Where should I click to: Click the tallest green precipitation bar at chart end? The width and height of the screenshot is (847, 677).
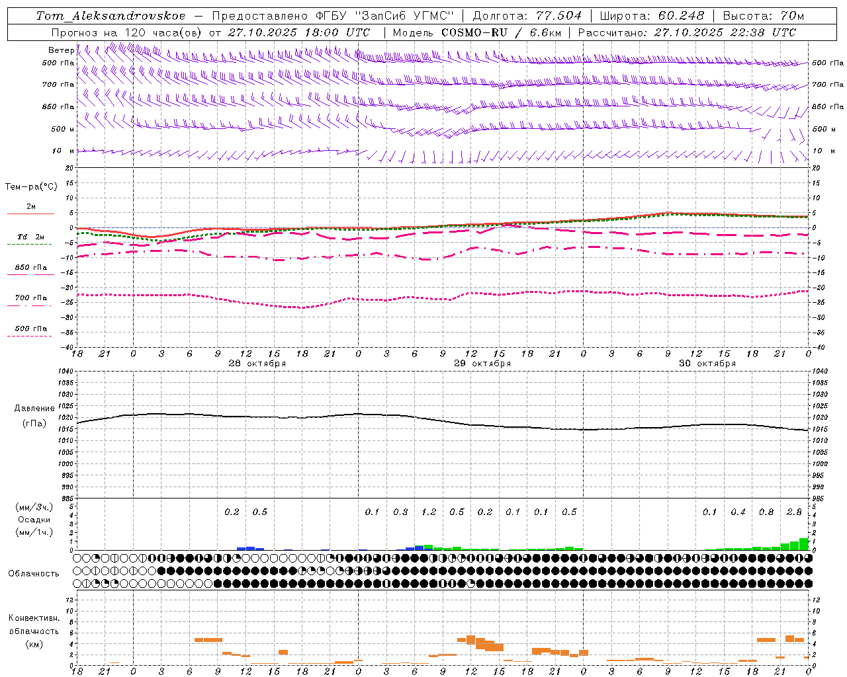point(804,543)
